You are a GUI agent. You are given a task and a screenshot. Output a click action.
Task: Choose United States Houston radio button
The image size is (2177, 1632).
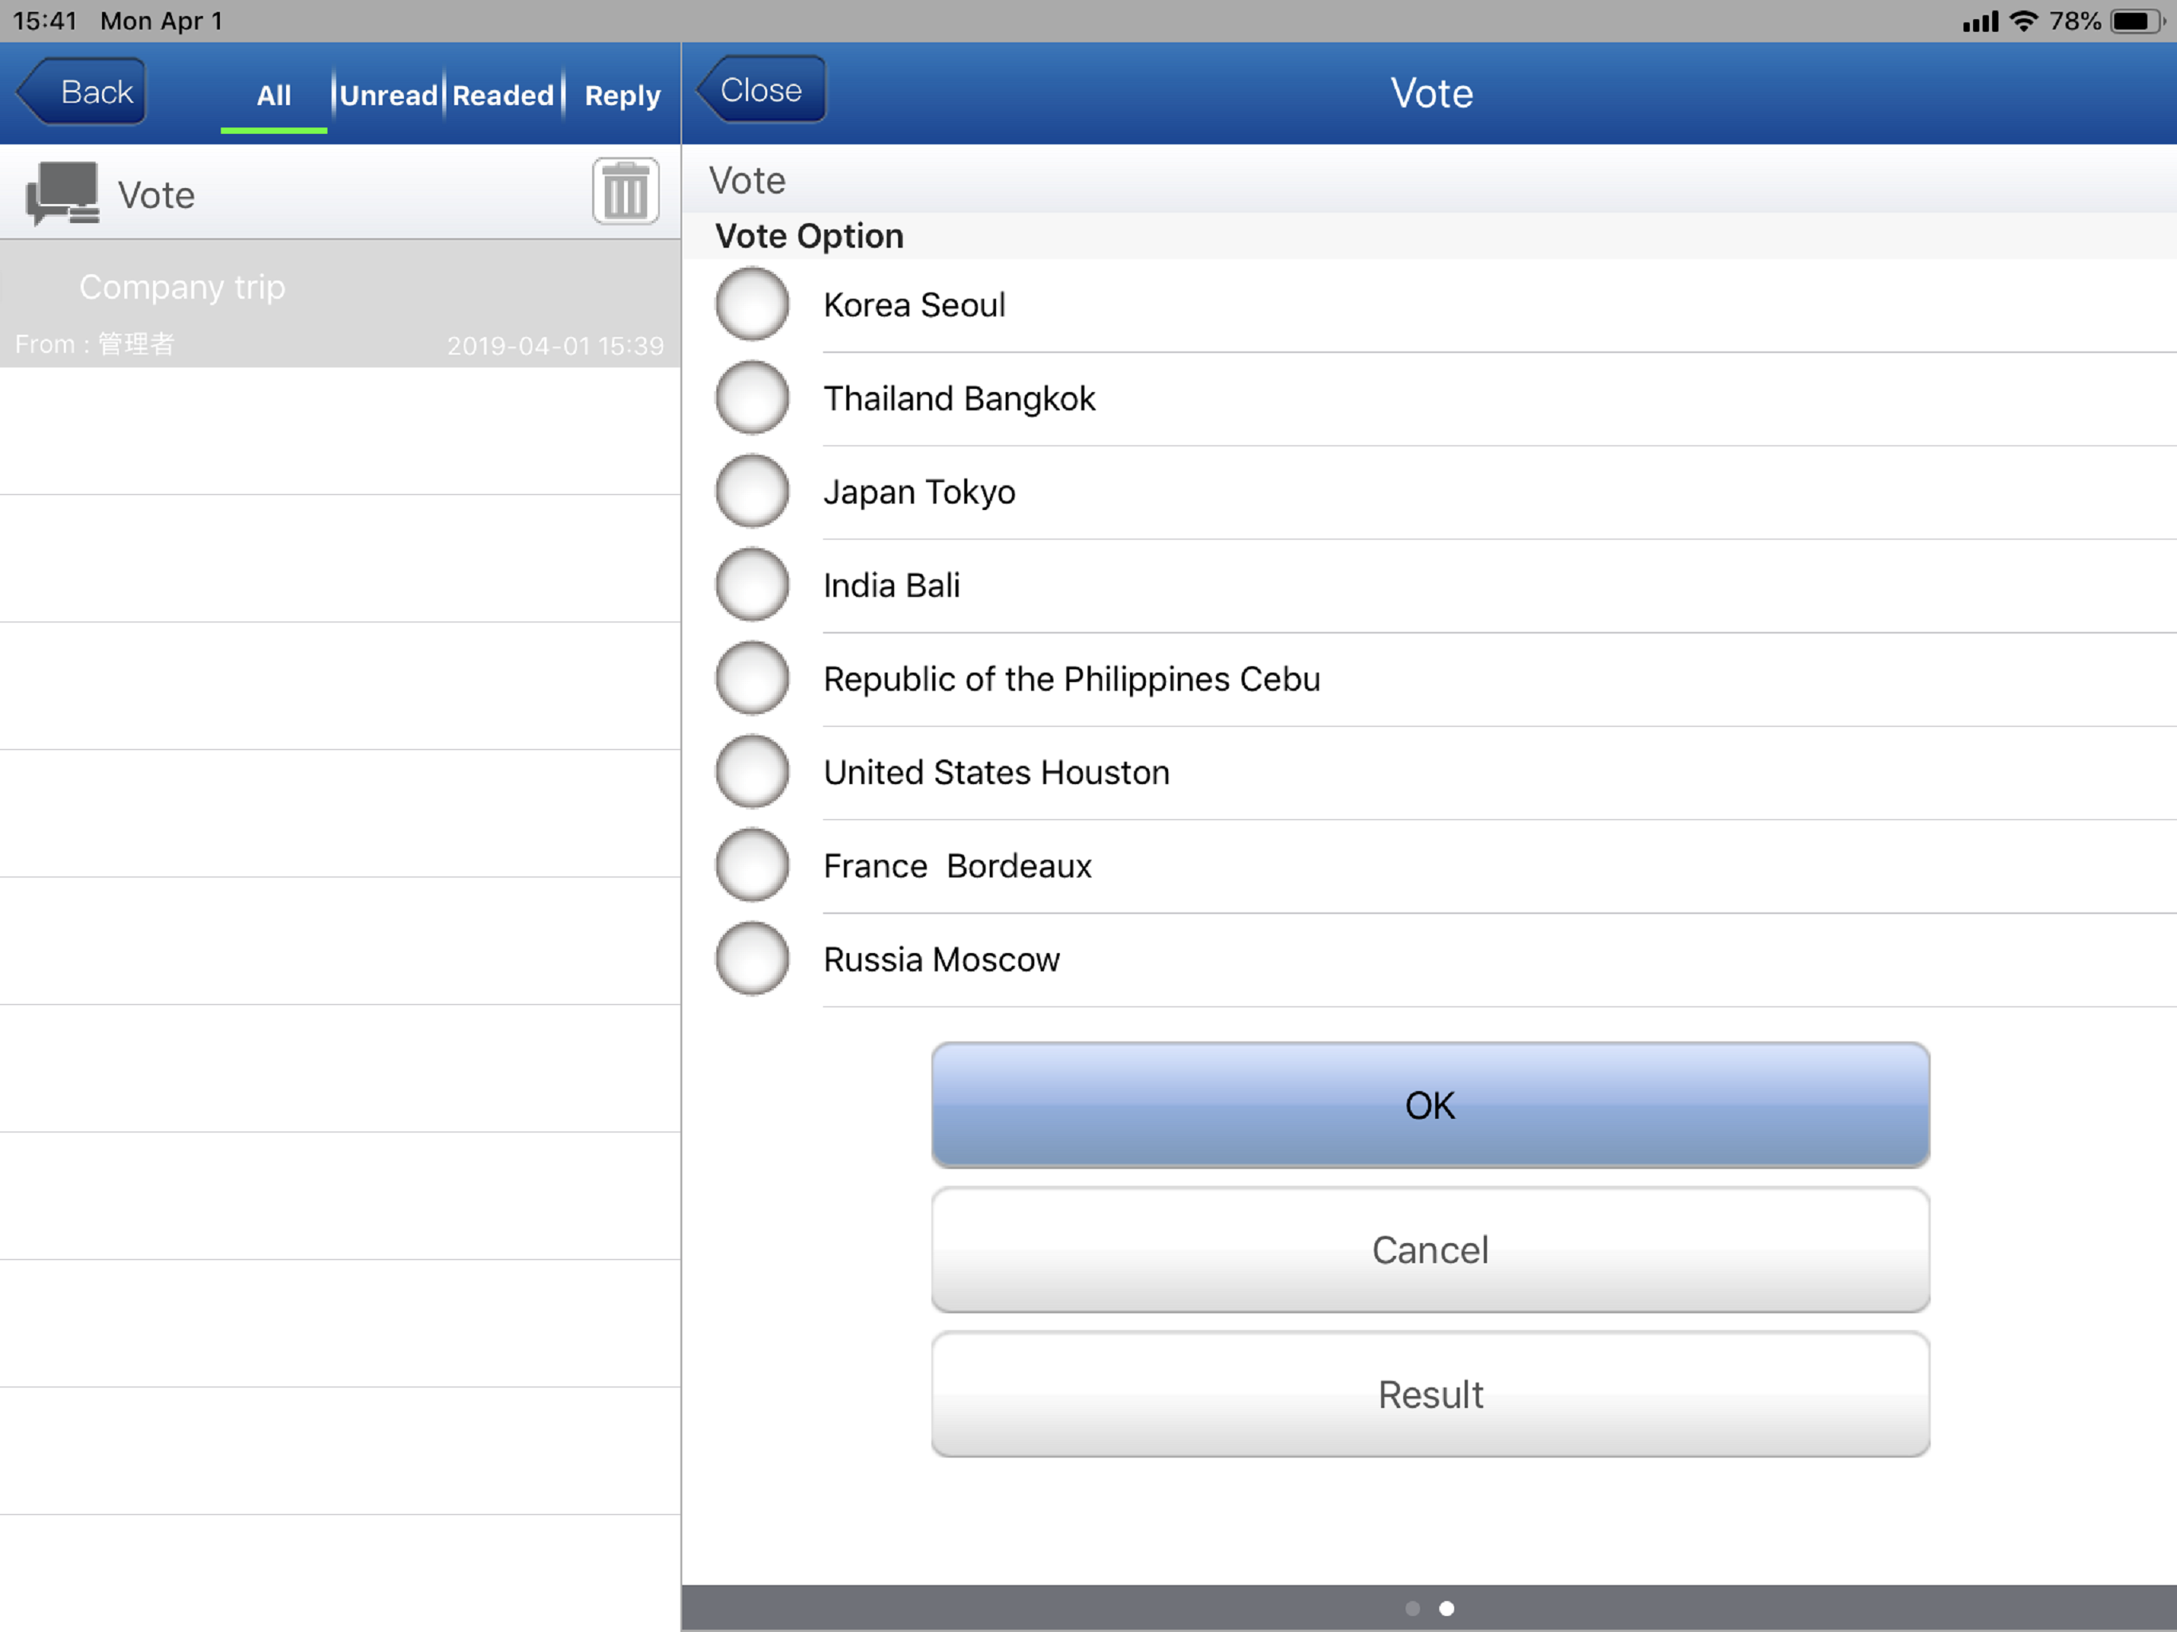pyautogui.click(x=752, y=771)
